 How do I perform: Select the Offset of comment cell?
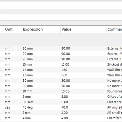coord(114,97)
